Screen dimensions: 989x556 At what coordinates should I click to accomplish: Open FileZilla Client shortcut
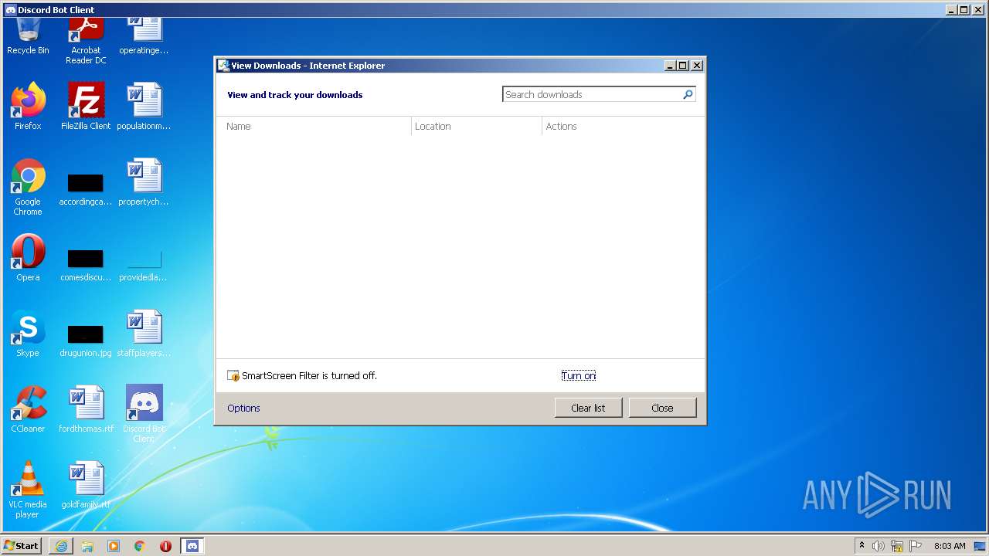(x=86, y=106)
